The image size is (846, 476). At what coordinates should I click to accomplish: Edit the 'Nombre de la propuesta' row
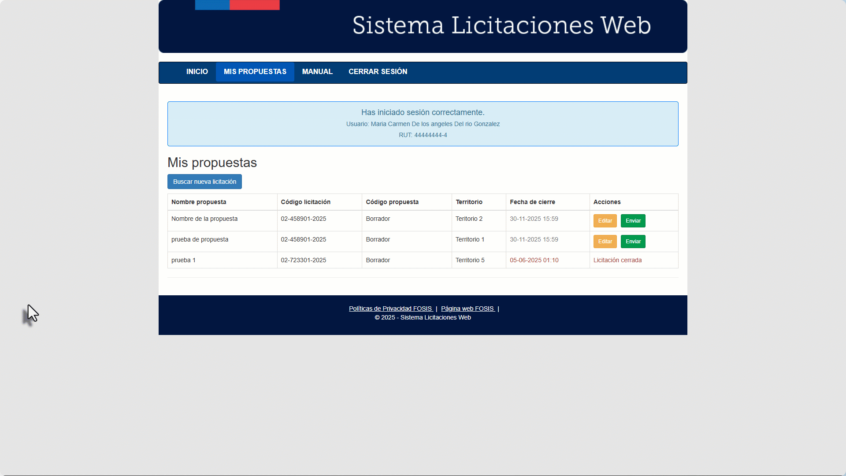(x=605, y=221)
